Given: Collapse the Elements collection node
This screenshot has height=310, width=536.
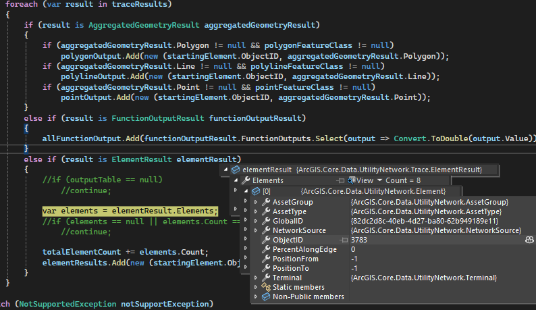Looking at the screenshot, I should pos(236,180).
